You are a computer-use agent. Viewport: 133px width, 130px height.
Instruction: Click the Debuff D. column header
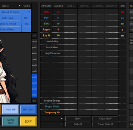click(112, 6)
